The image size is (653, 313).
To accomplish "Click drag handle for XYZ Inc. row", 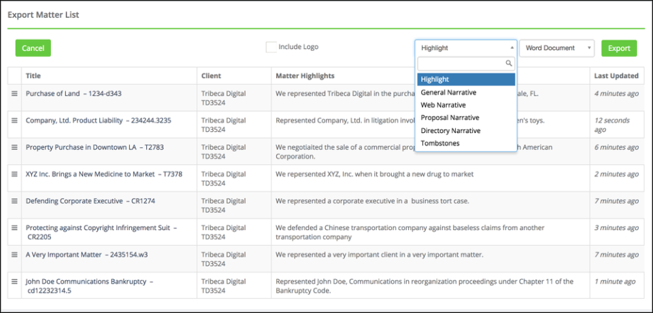I will 14,174.
